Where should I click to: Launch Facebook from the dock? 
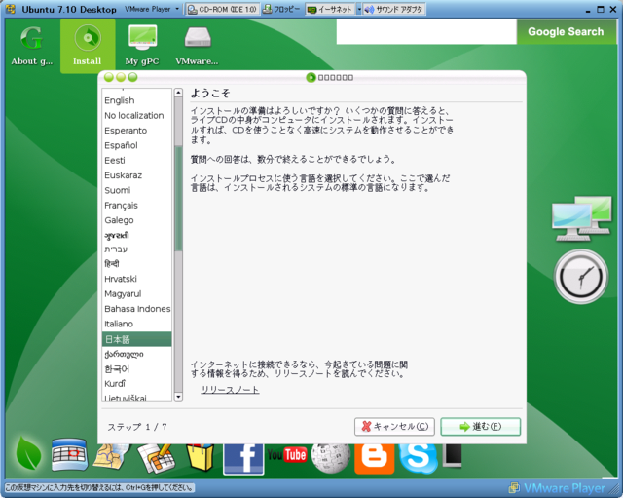pos(243,459)
